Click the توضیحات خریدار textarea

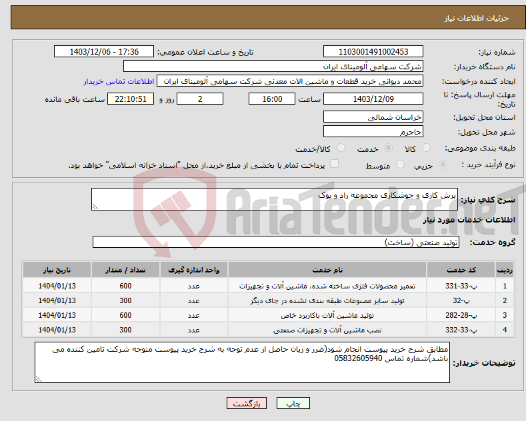point(242,362)
